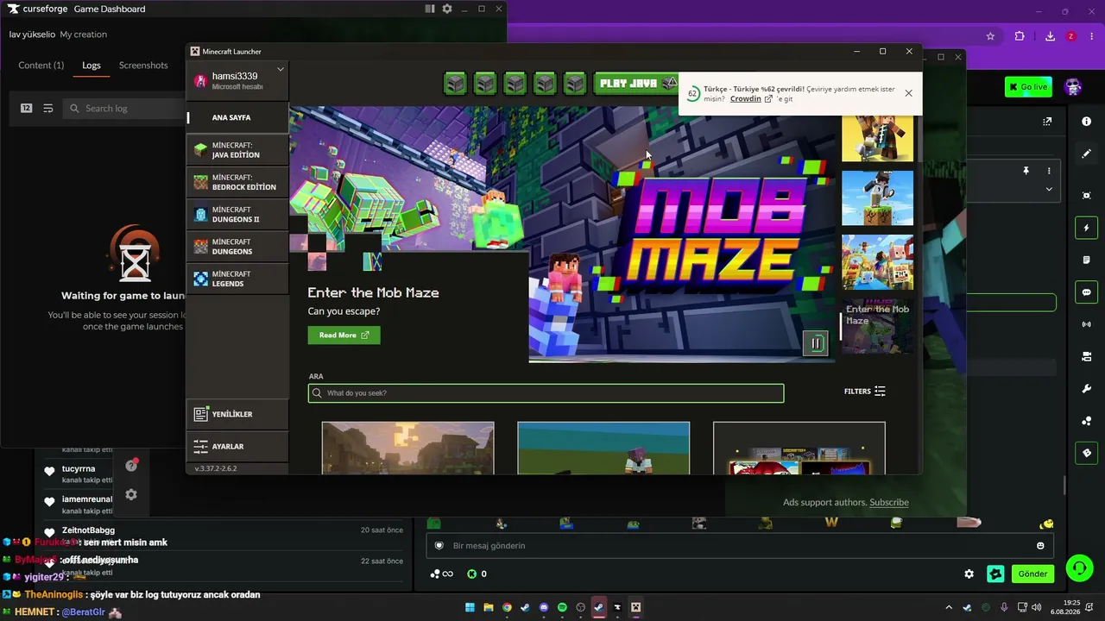The height and width of the screenshot is (621, 1105).
Task: Open chat settings gear beside Gönder
Action: (969, 574)
